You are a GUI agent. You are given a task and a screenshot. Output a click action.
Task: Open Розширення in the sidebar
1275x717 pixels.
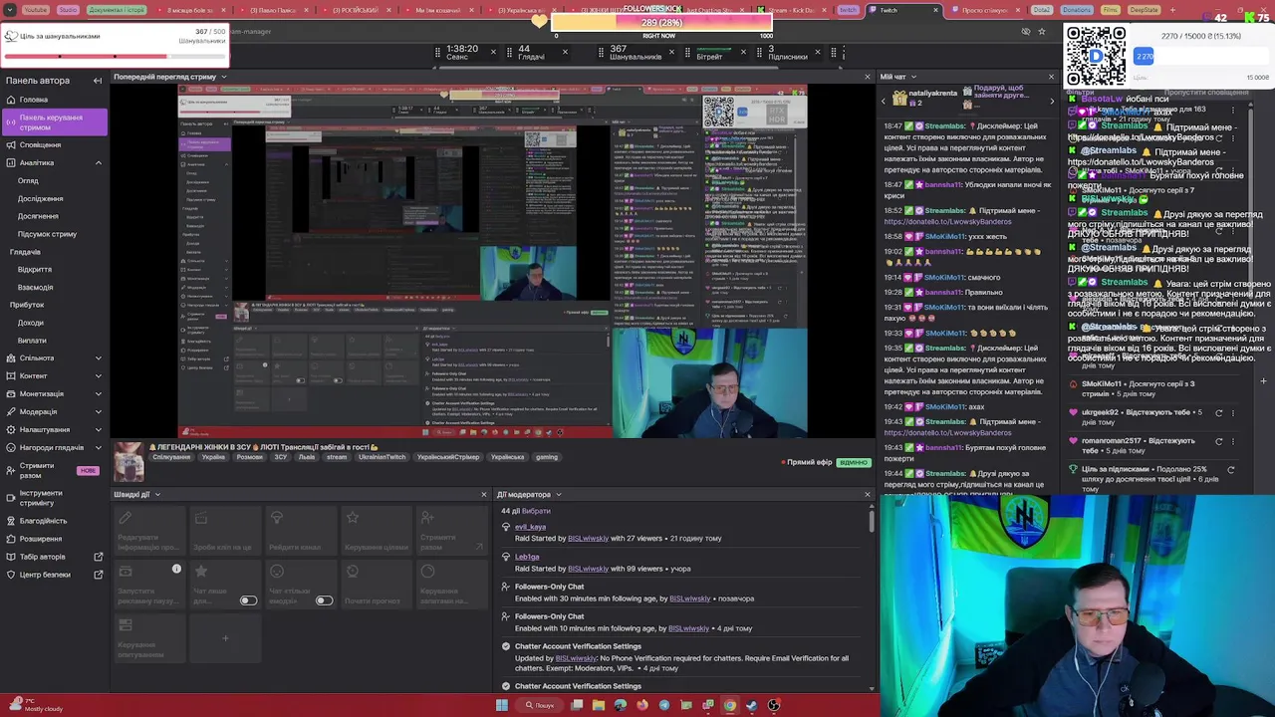click(40, 539)
